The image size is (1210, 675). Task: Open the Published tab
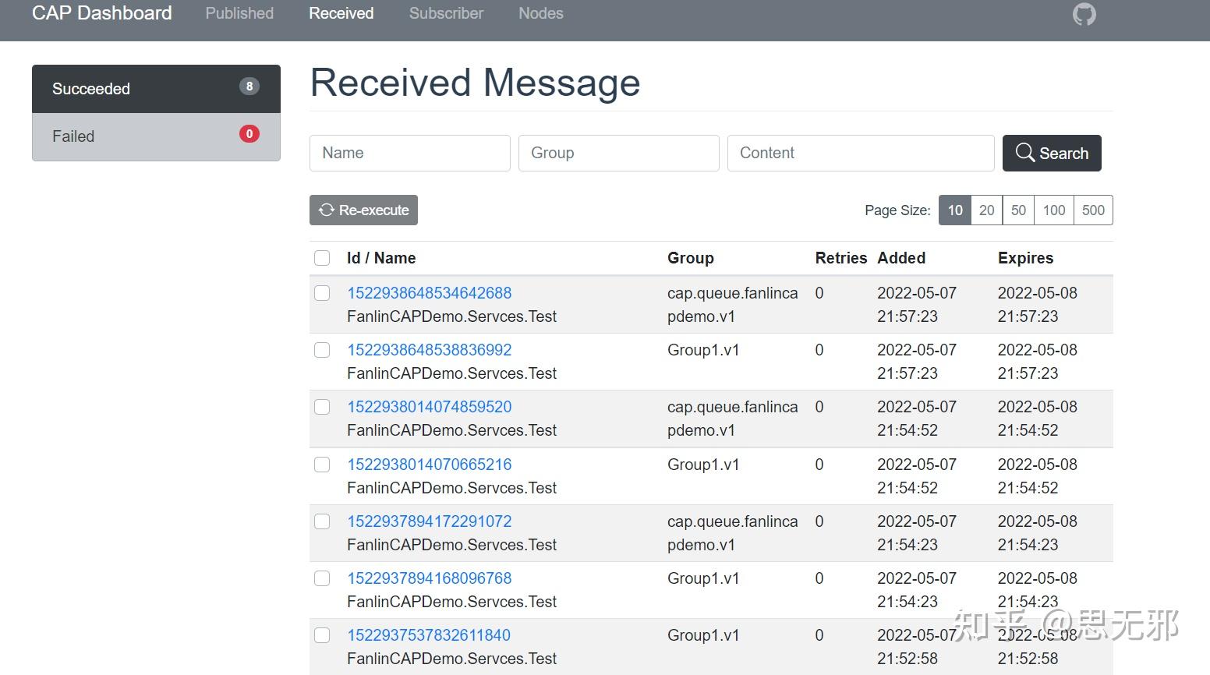click(x=239, y=13)
